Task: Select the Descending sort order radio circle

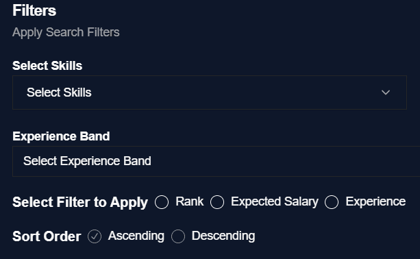Action: coord(178,236)
